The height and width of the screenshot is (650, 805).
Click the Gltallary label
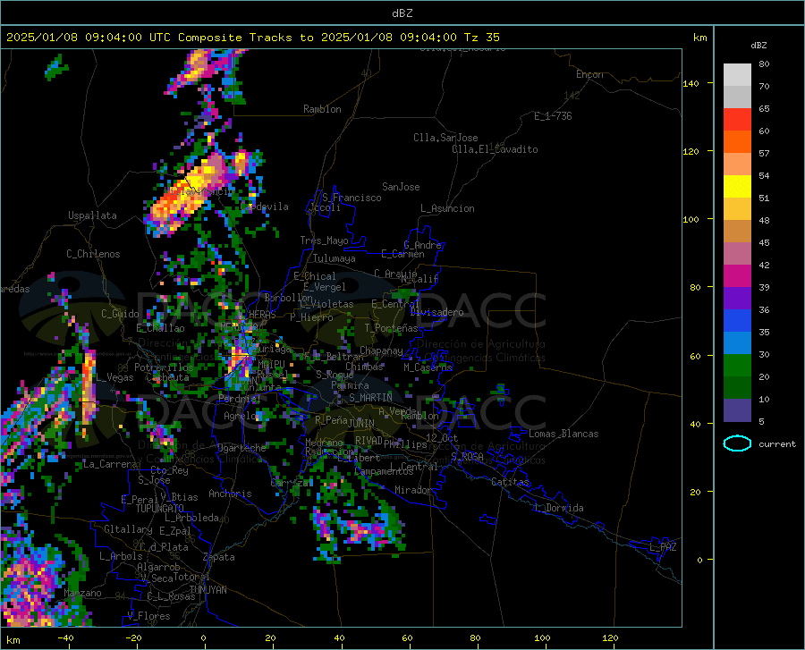(x=128, y=529)
